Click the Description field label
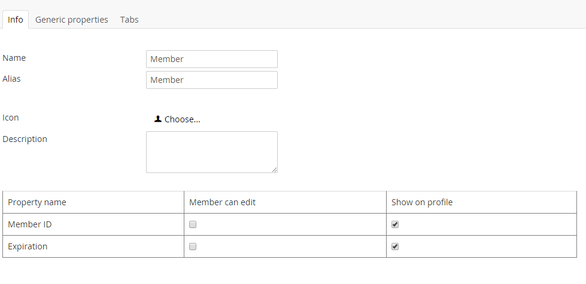 click(x=25, y=139)
